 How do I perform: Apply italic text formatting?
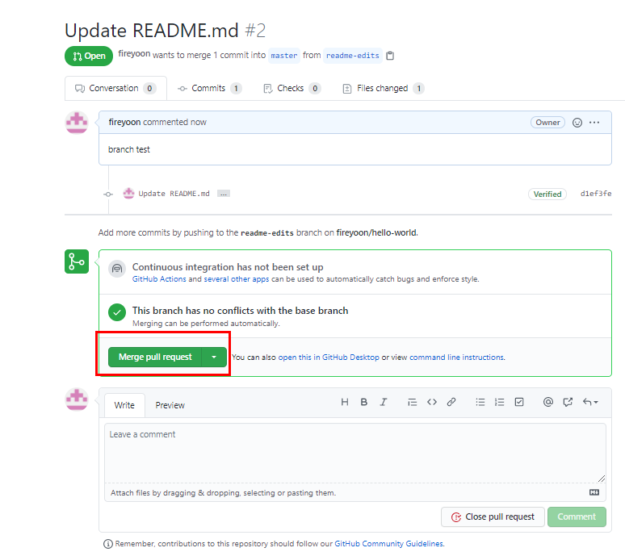[x=383, y=402]
